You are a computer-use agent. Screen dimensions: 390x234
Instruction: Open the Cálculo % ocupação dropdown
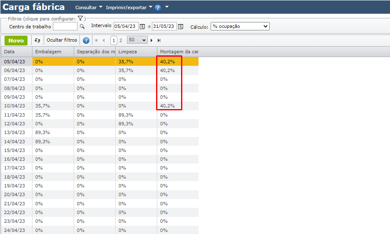click(240, 26)
